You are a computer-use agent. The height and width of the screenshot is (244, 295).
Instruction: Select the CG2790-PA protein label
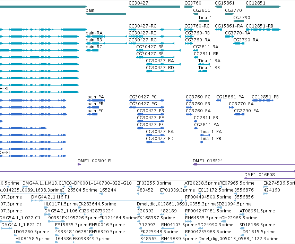[246, 111]
